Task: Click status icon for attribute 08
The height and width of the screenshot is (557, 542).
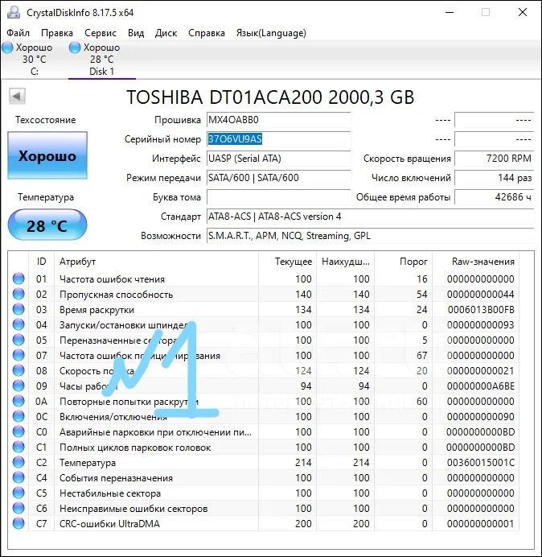Action: [x=18, y=370]
